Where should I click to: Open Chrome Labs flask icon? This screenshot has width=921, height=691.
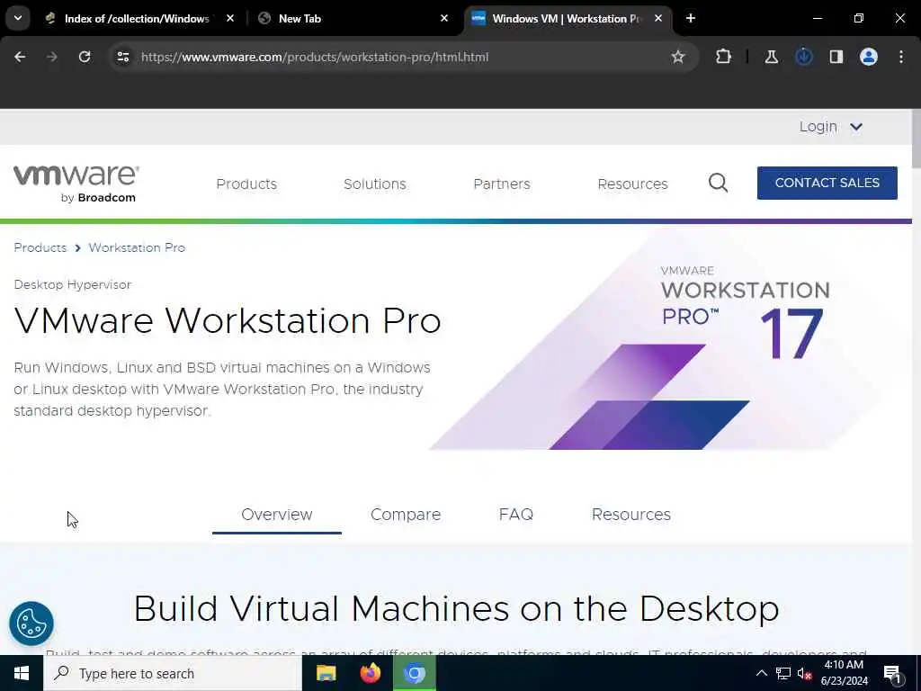[x=771, y=57]
